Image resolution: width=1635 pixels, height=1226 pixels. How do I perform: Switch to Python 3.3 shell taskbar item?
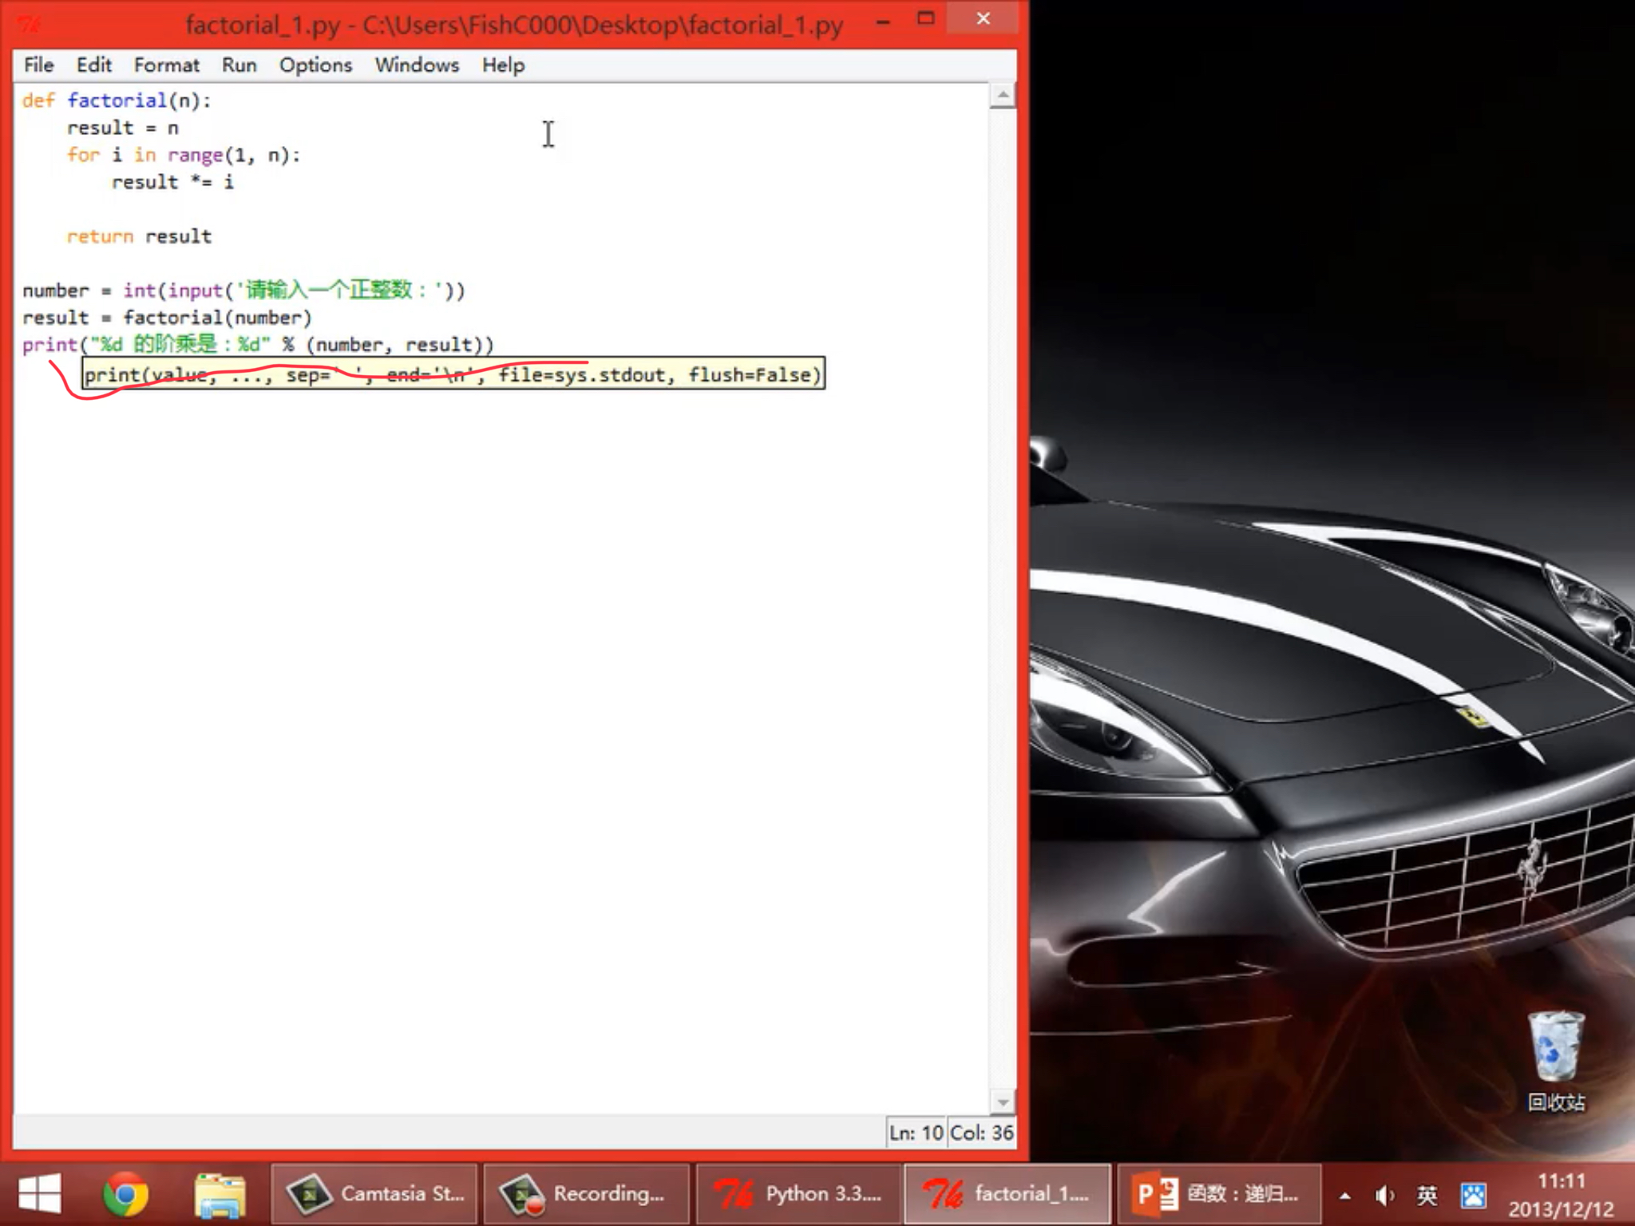point(799,1195)
